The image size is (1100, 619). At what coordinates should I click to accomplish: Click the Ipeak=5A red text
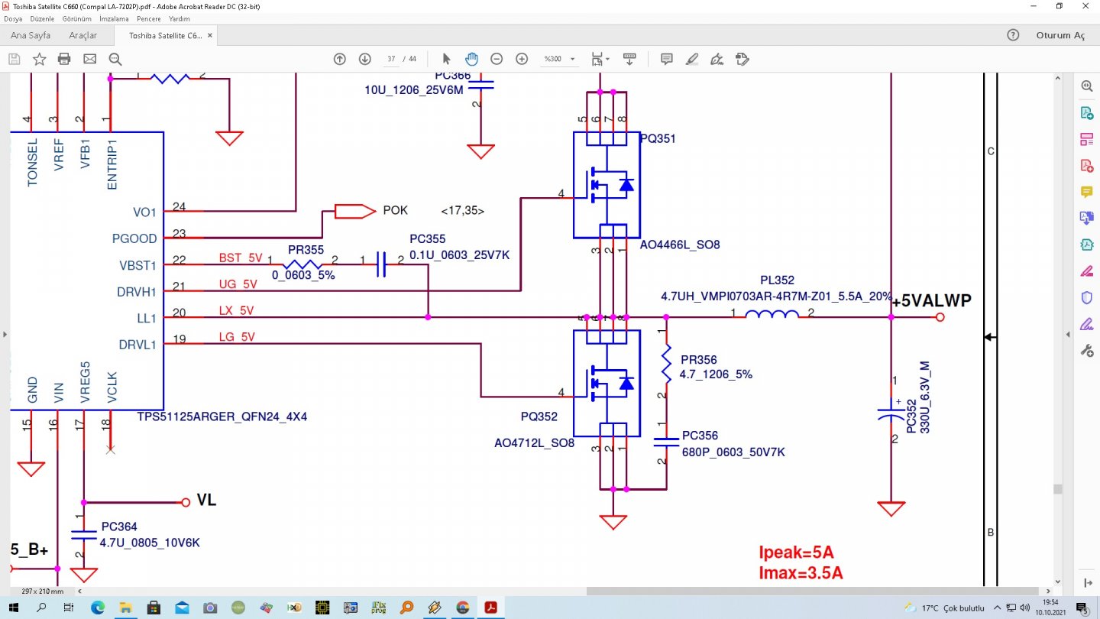point(795,553)
